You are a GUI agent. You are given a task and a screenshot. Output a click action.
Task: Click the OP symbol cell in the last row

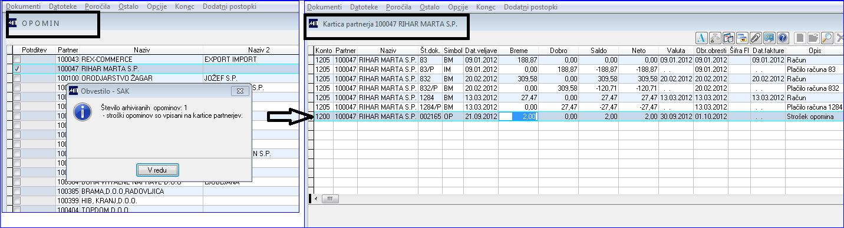(x=453, y=117)
